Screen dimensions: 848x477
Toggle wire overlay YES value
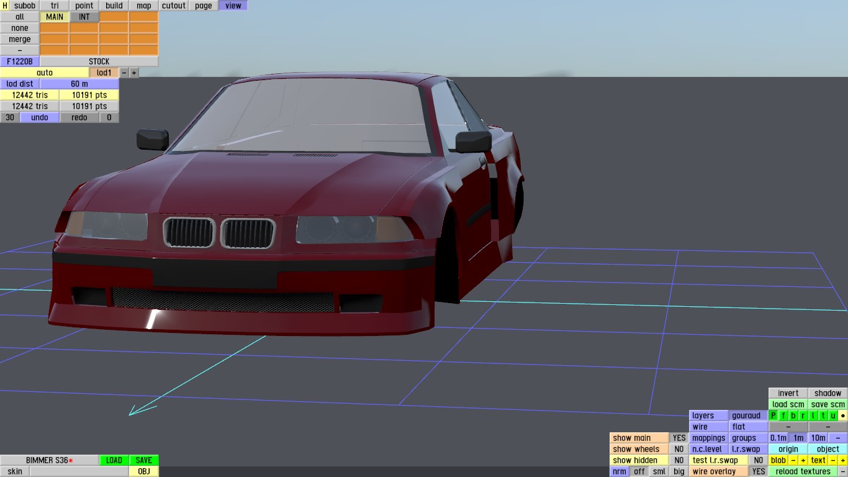759,471
